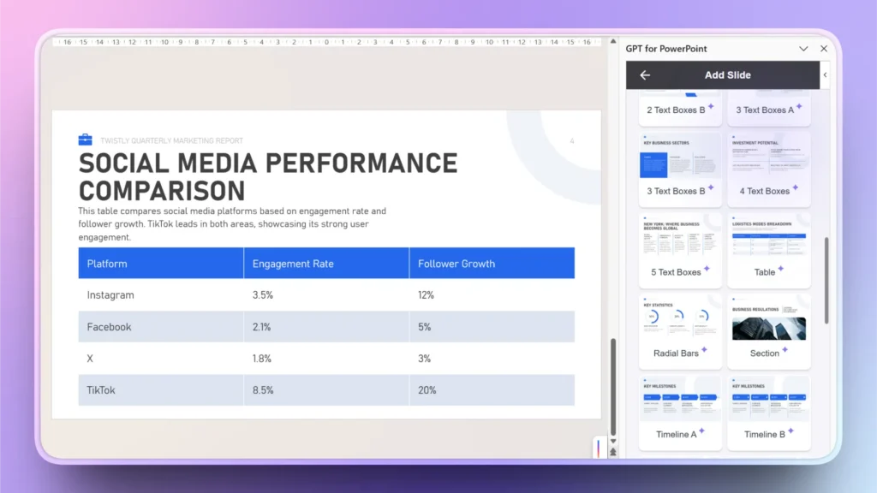Click the slide number 4 label
The image size is (877, 493).
(x=571, y=141)
